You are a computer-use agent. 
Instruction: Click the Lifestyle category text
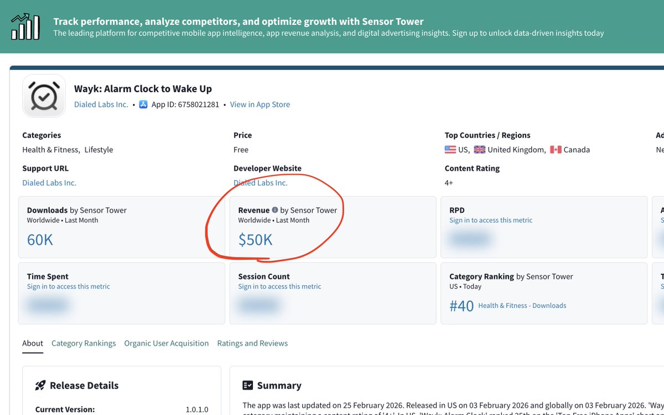click(x=98, y=150)
